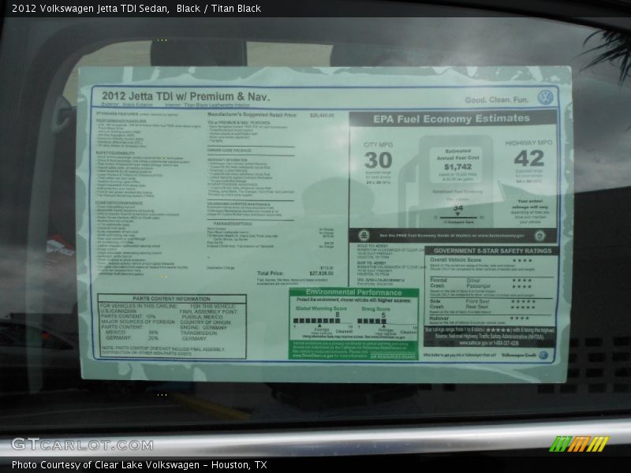The height and width of the screenshot is (473, 631).
Task: Click the 'Global Warming Score' label
Action: coord(321,308)
